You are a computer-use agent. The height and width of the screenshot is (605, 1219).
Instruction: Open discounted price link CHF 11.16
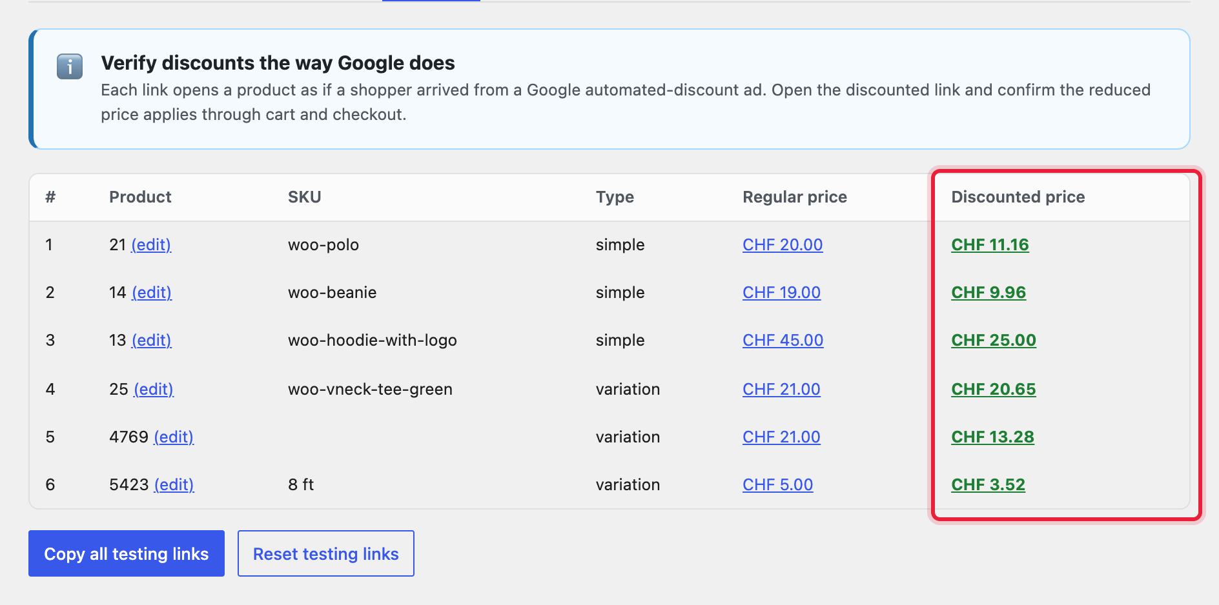tap(990, 245)
